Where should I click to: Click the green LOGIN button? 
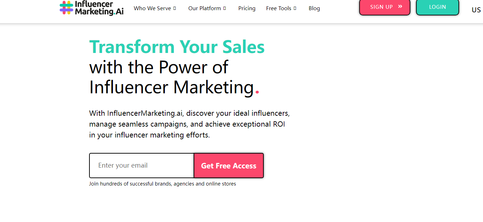[437, 7]
